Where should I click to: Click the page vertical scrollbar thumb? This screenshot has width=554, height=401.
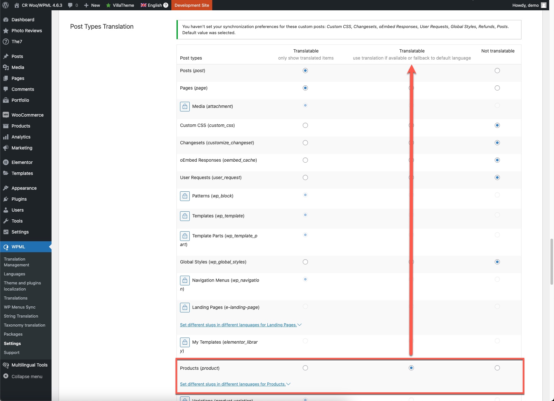551,262
